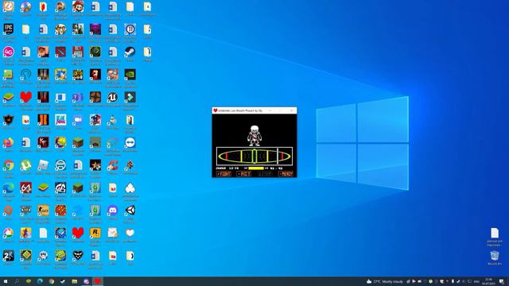Open the Steam desktop shortcut

tap(130, 52)
